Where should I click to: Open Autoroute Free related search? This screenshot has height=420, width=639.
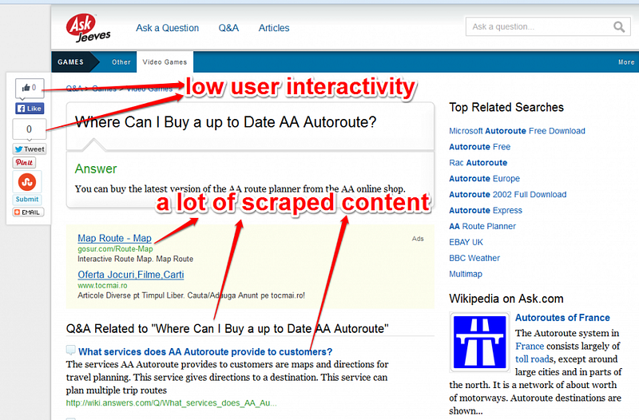click(x=480, y=147)
